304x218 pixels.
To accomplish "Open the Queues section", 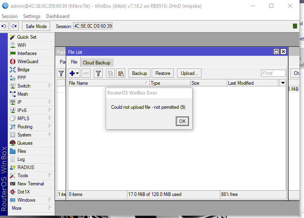I will (31, 143).
